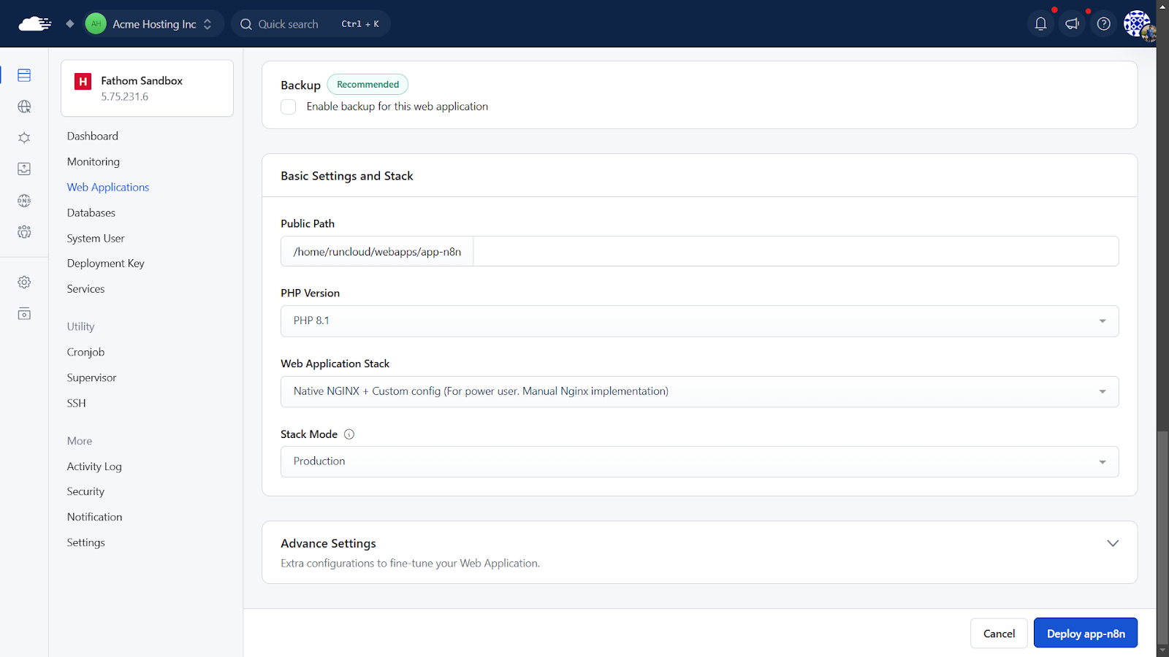Open the Stack Mode dropdown
1169x657 pixels.
tap(699, 462)
